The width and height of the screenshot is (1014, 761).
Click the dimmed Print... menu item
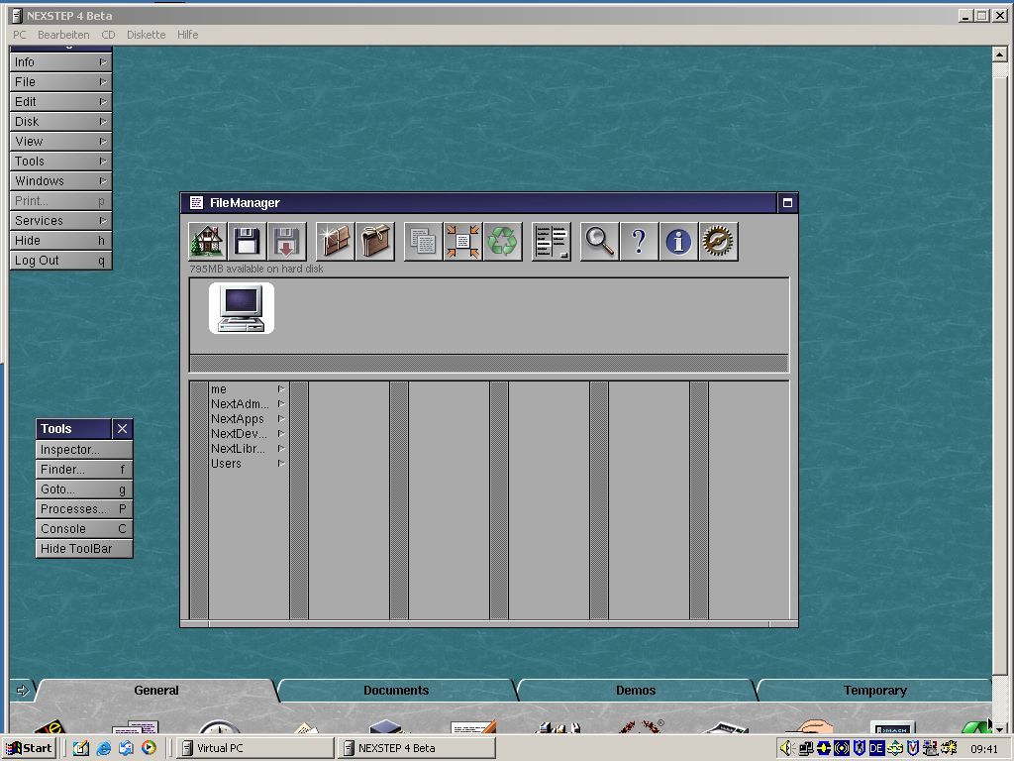coord(60,200)
